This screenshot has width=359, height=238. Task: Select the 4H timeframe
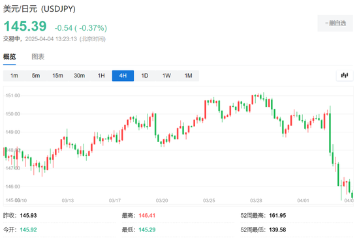pyautogui.click(x=123, y=76)
